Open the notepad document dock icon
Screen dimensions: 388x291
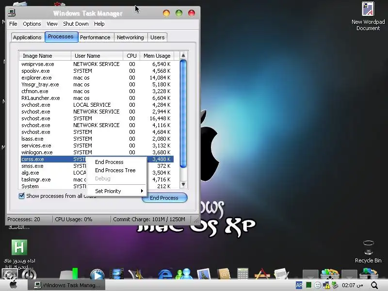click(281, 274)
